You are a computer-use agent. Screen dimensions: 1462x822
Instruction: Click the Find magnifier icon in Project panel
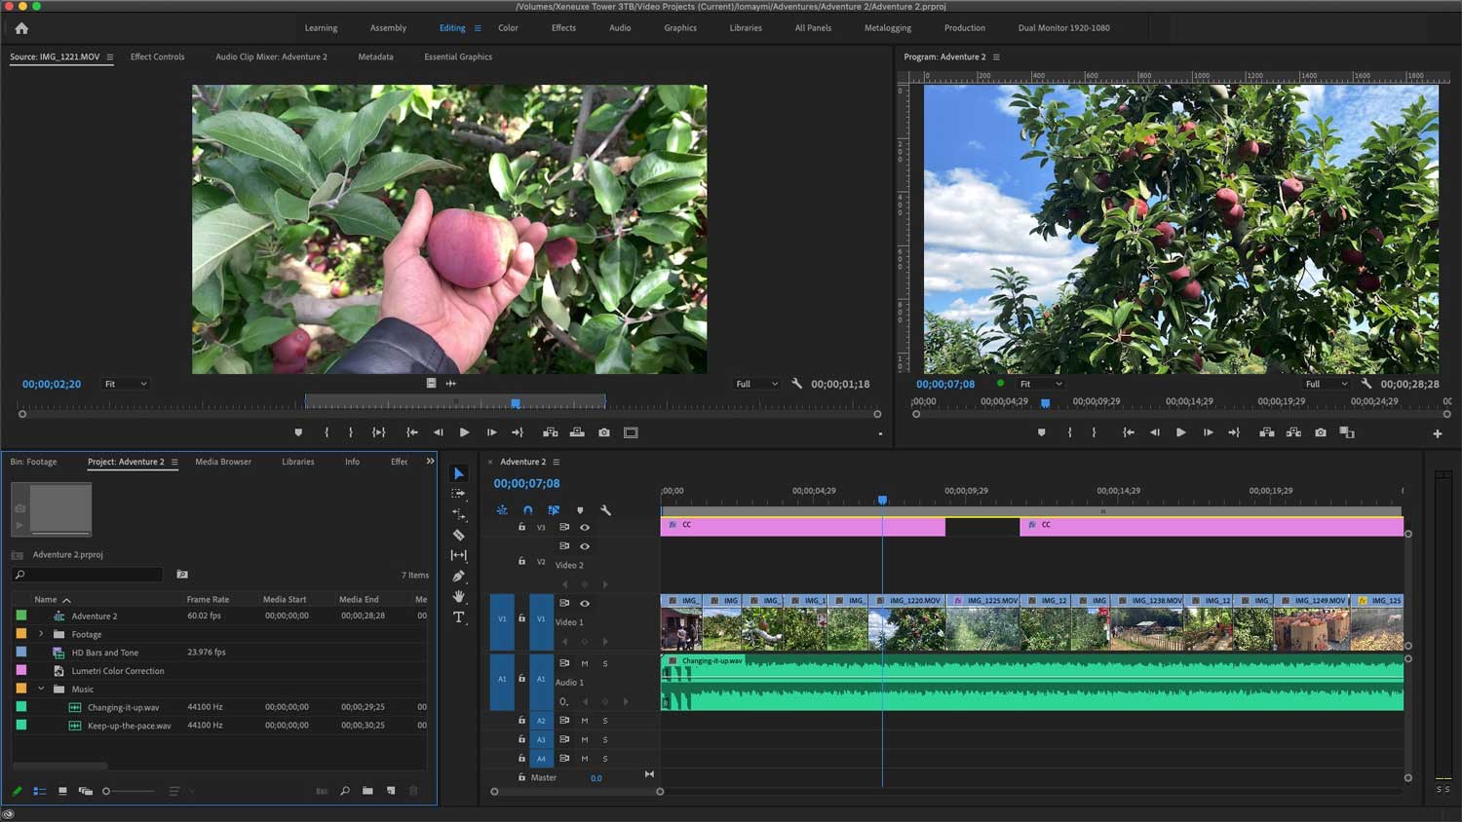click(x=345, y=791)
